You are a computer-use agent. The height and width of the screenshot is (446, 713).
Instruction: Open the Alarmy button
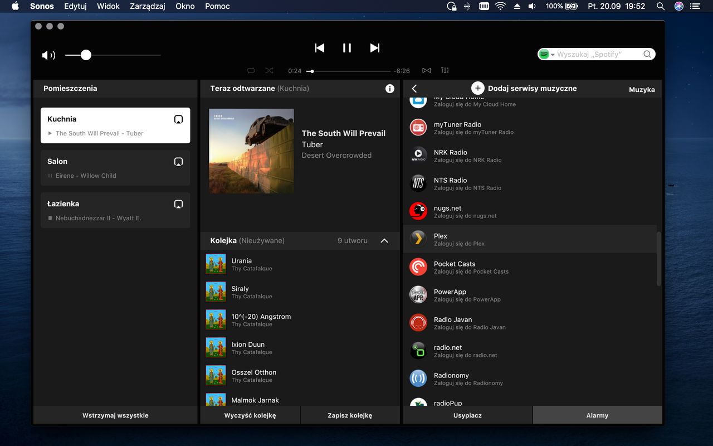click(597, 415)
